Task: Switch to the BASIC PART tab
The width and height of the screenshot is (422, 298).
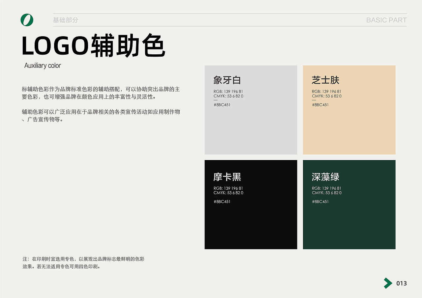Action: (x=386, y=20)
